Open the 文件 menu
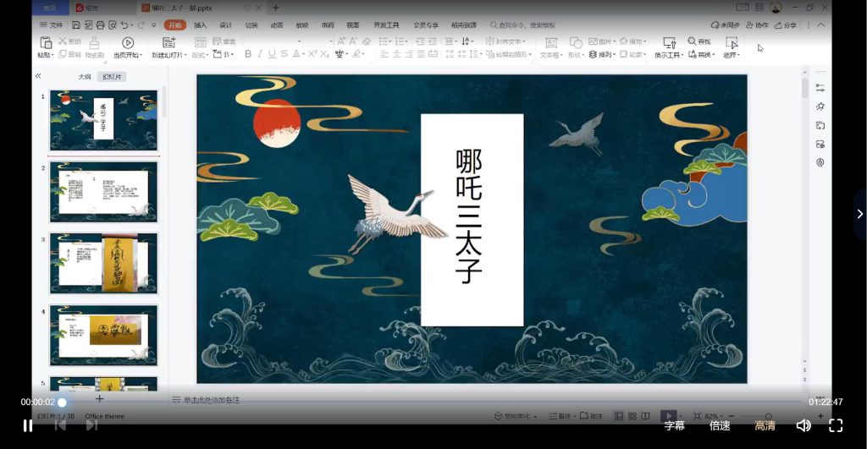 [x=52, y=25]
